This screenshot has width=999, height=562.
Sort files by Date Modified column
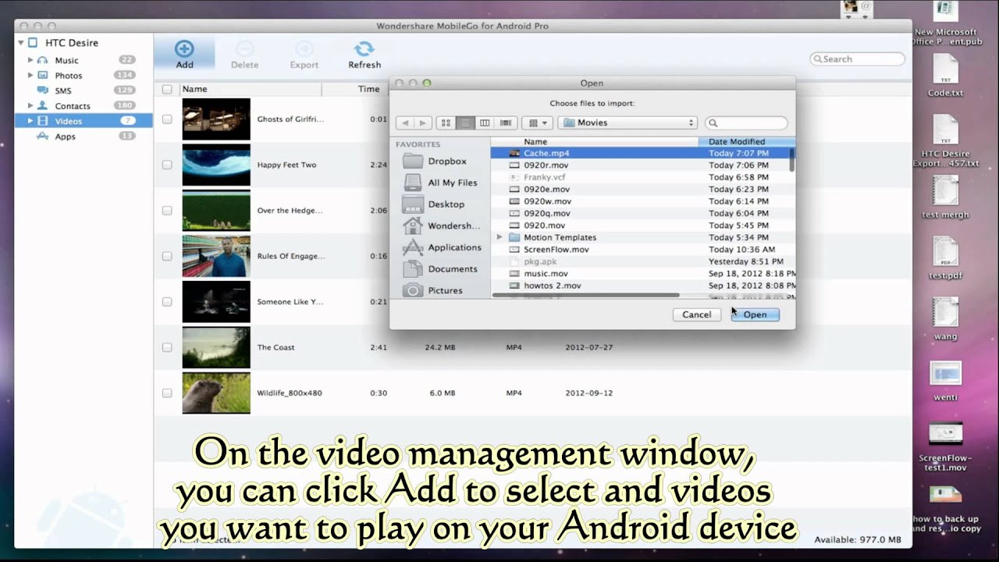coord(746,141)
